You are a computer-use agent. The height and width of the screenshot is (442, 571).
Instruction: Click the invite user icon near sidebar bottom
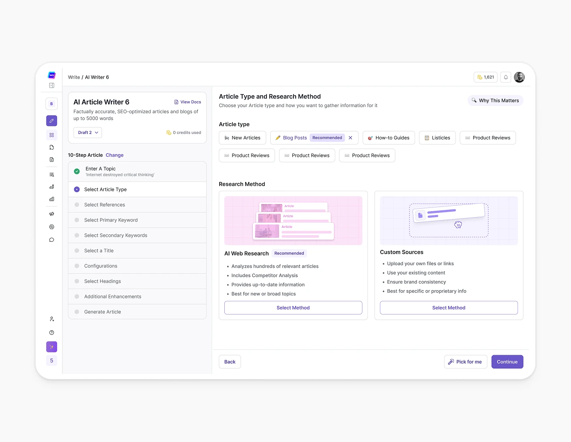coord(51,319)
